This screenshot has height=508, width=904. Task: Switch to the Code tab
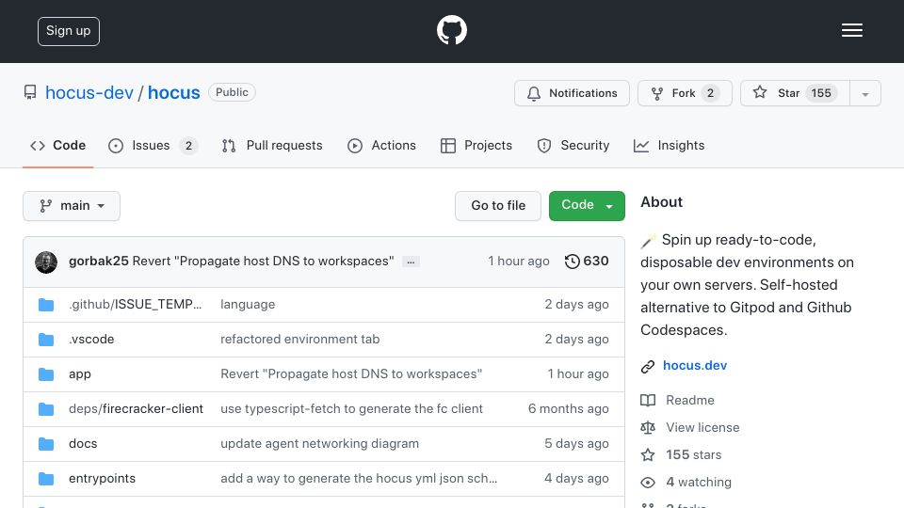point(57,146)
